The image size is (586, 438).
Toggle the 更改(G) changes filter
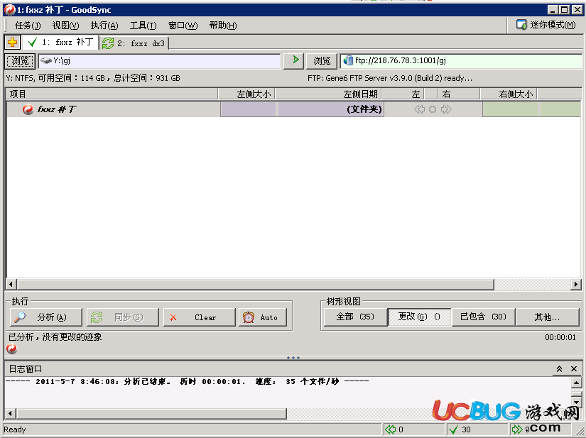[x=419, y=317]
